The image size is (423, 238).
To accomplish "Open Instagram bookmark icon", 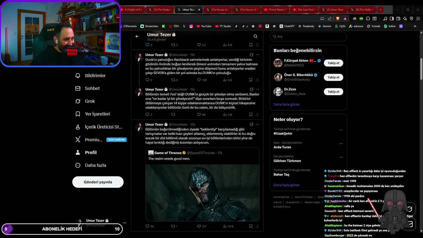I will 191,26.
